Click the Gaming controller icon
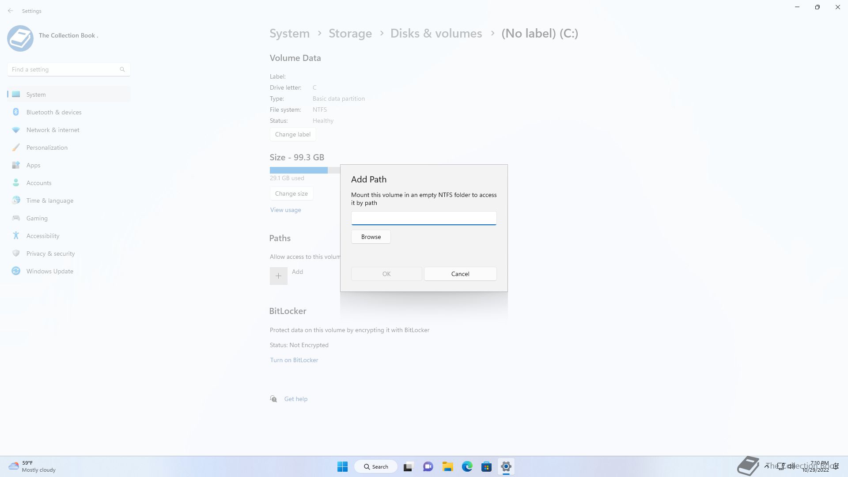 pos(16,218)
